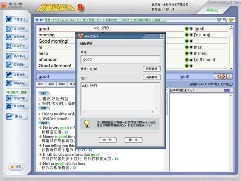
Task: Open the 六维速记 six-dimension memory mode
Action: click(16, 19)
